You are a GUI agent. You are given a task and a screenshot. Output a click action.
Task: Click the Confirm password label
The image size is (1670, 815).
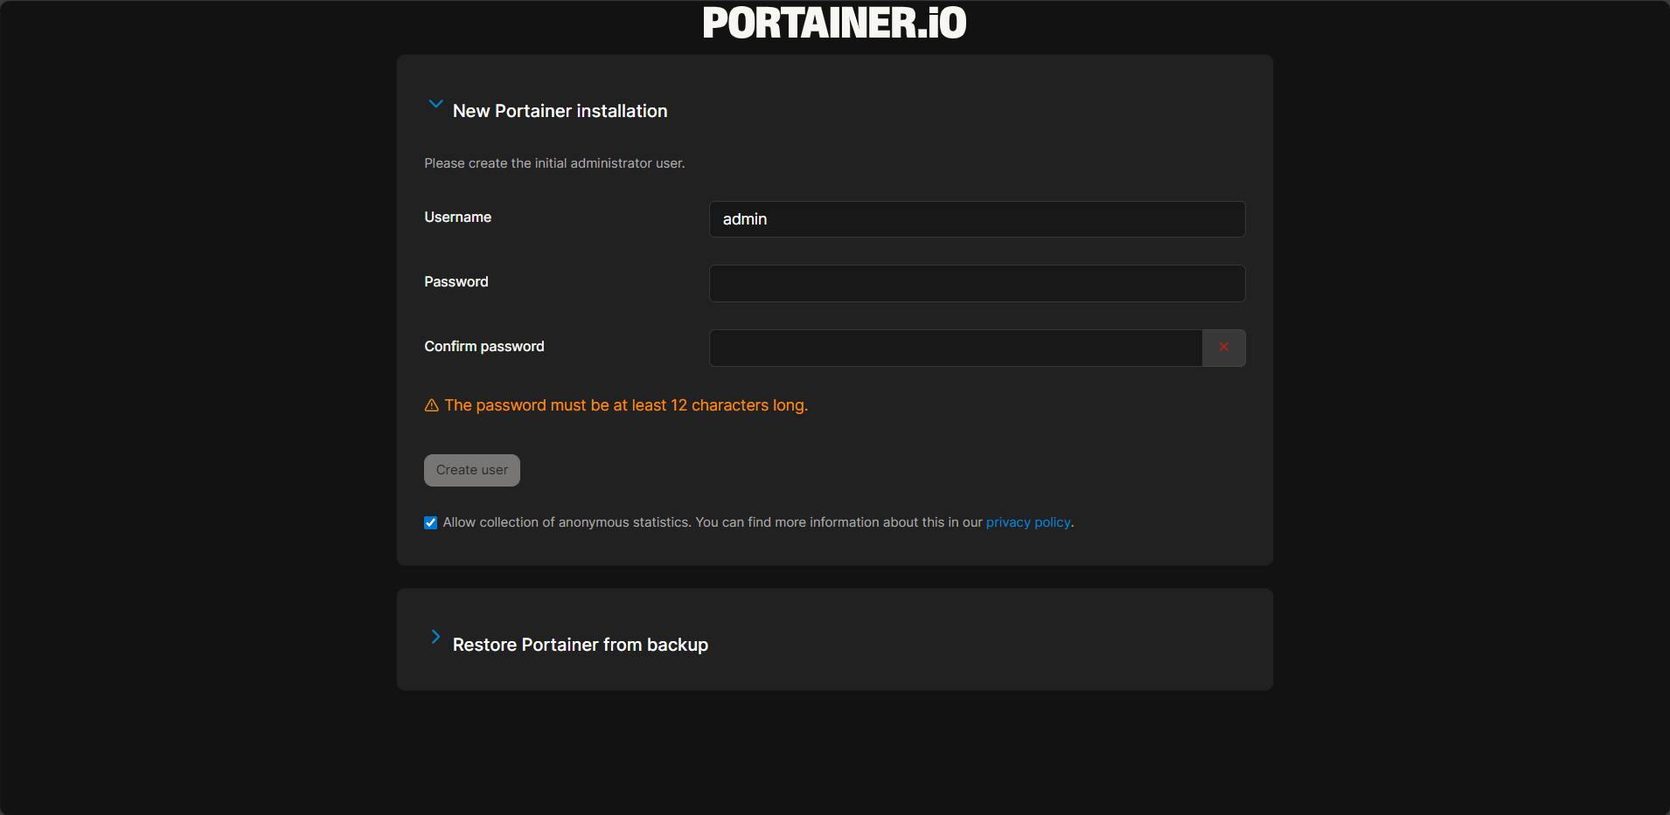(484, 347)
